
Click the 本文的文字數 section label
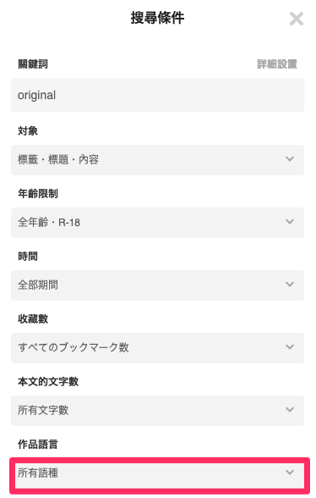coord(48,381)
